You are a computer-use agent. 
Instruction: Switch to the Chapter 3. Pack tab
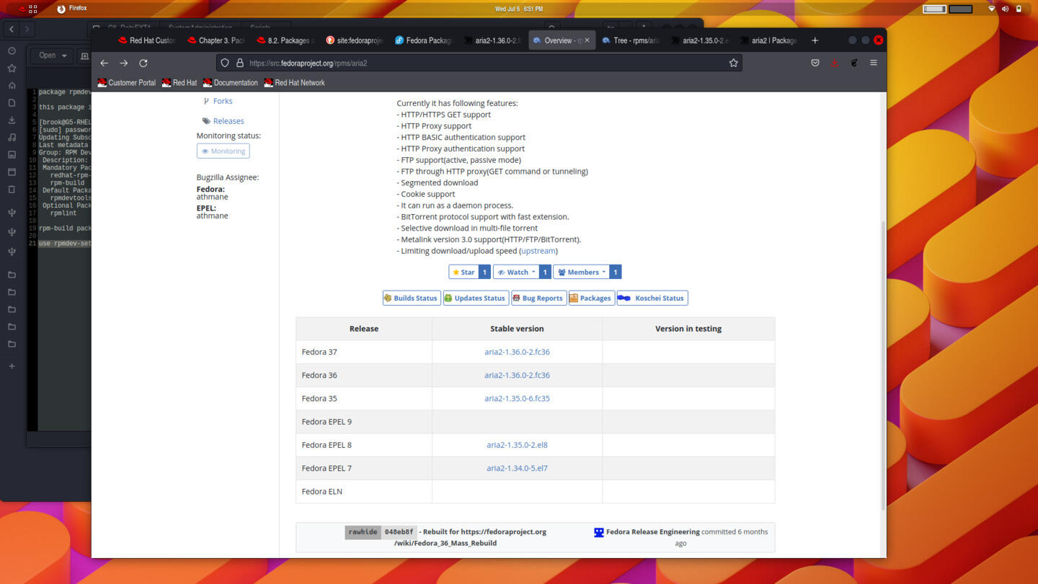(x=217, y=40)
